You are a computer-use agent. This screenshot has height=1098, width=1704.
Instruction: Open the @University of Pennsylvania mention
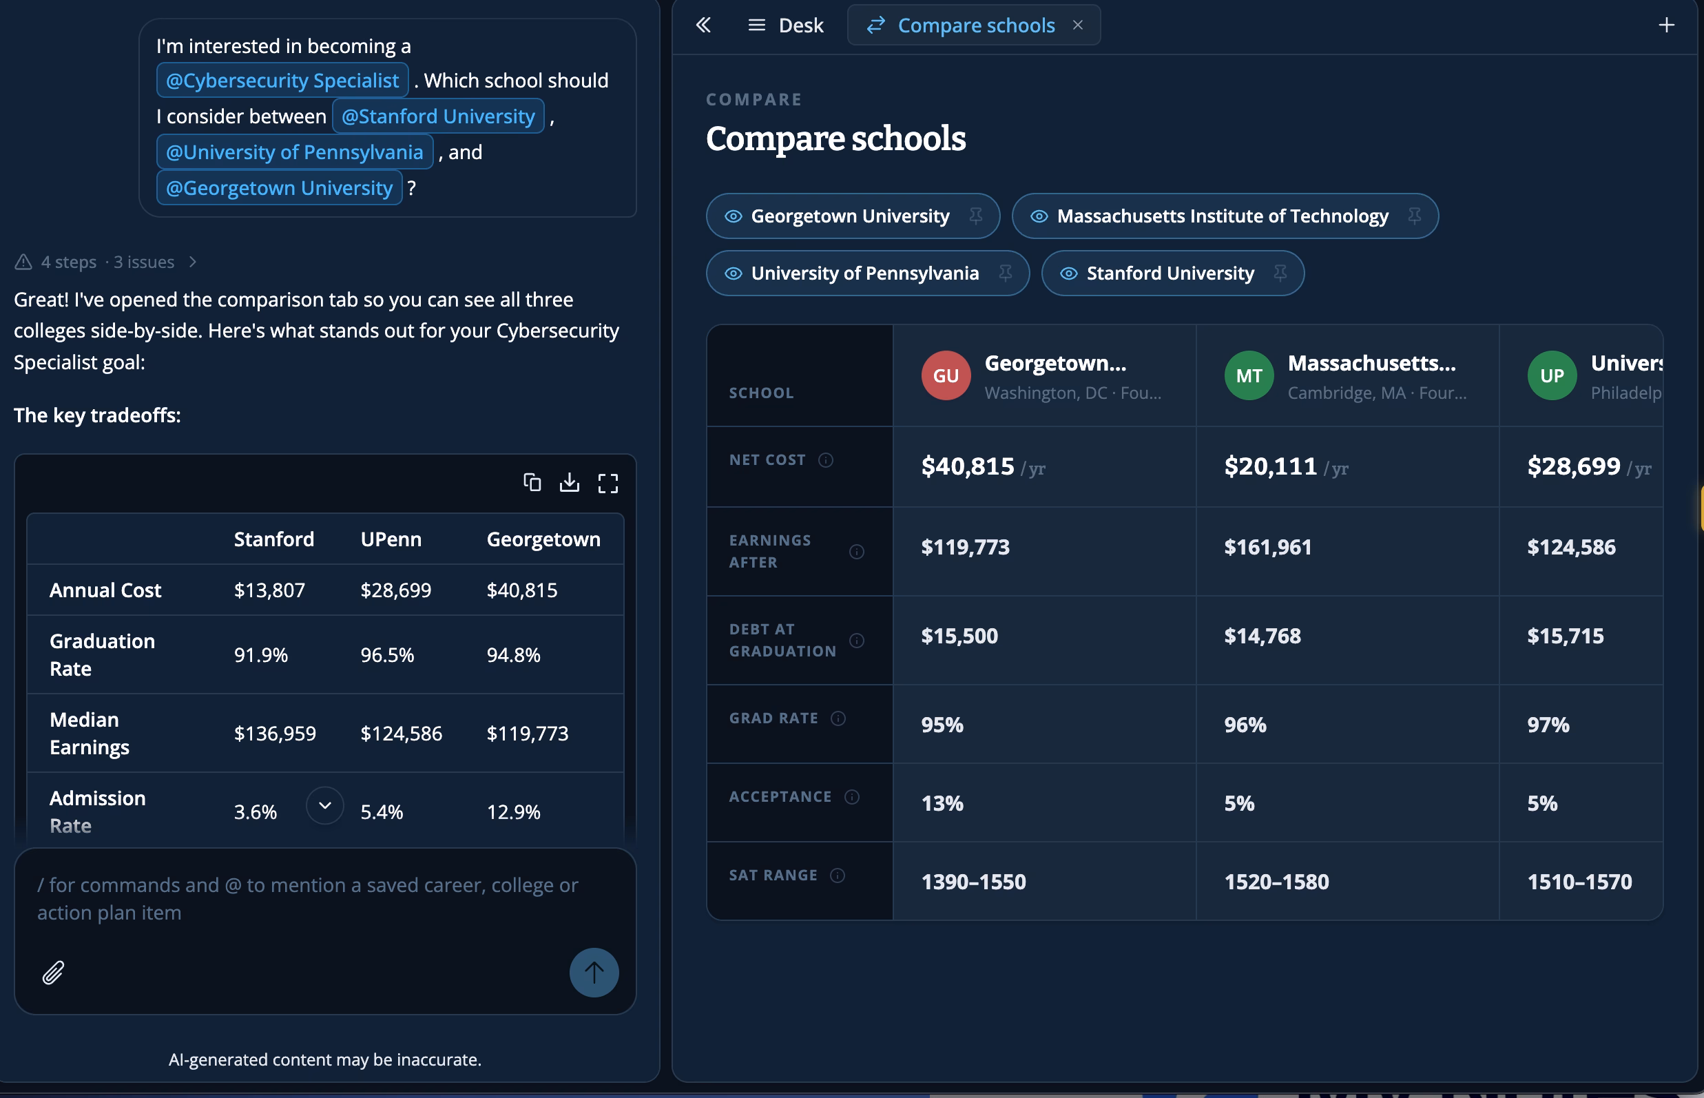[x=295, y=152]
